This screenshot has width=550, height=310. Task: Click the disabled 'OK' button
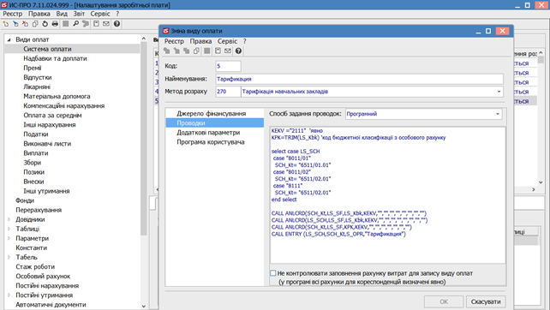coord(444,301)
